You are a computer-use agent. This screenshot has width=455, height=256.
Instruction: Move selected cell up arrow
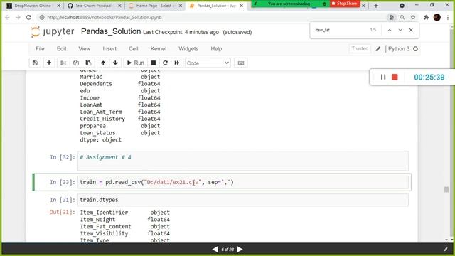click(x=103, y=63)
